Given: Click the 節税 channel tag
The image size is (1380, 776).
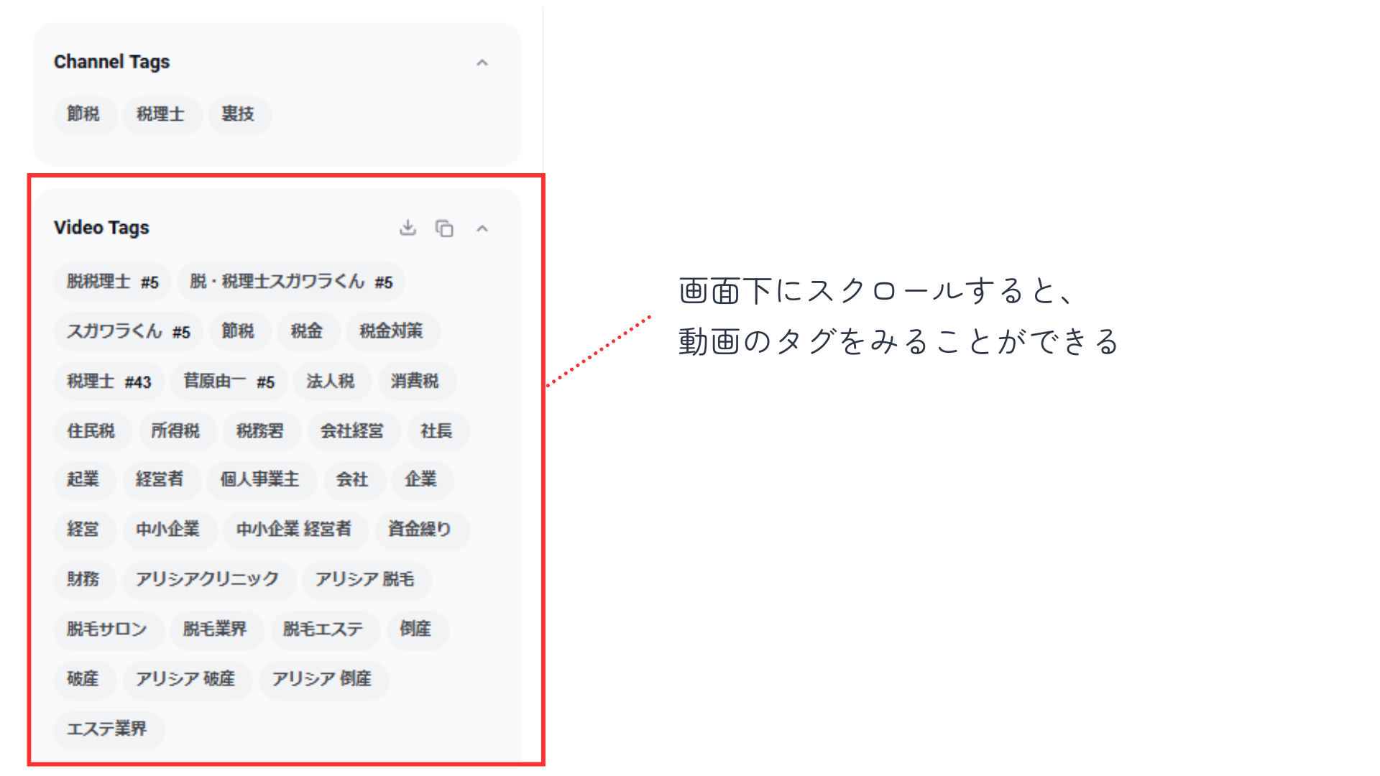Looking at the screenshot, I should 83,114.
